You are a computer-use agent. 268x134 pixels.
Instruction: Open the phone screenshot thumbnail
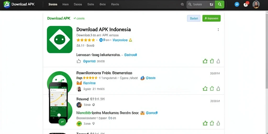coord(58,103)
